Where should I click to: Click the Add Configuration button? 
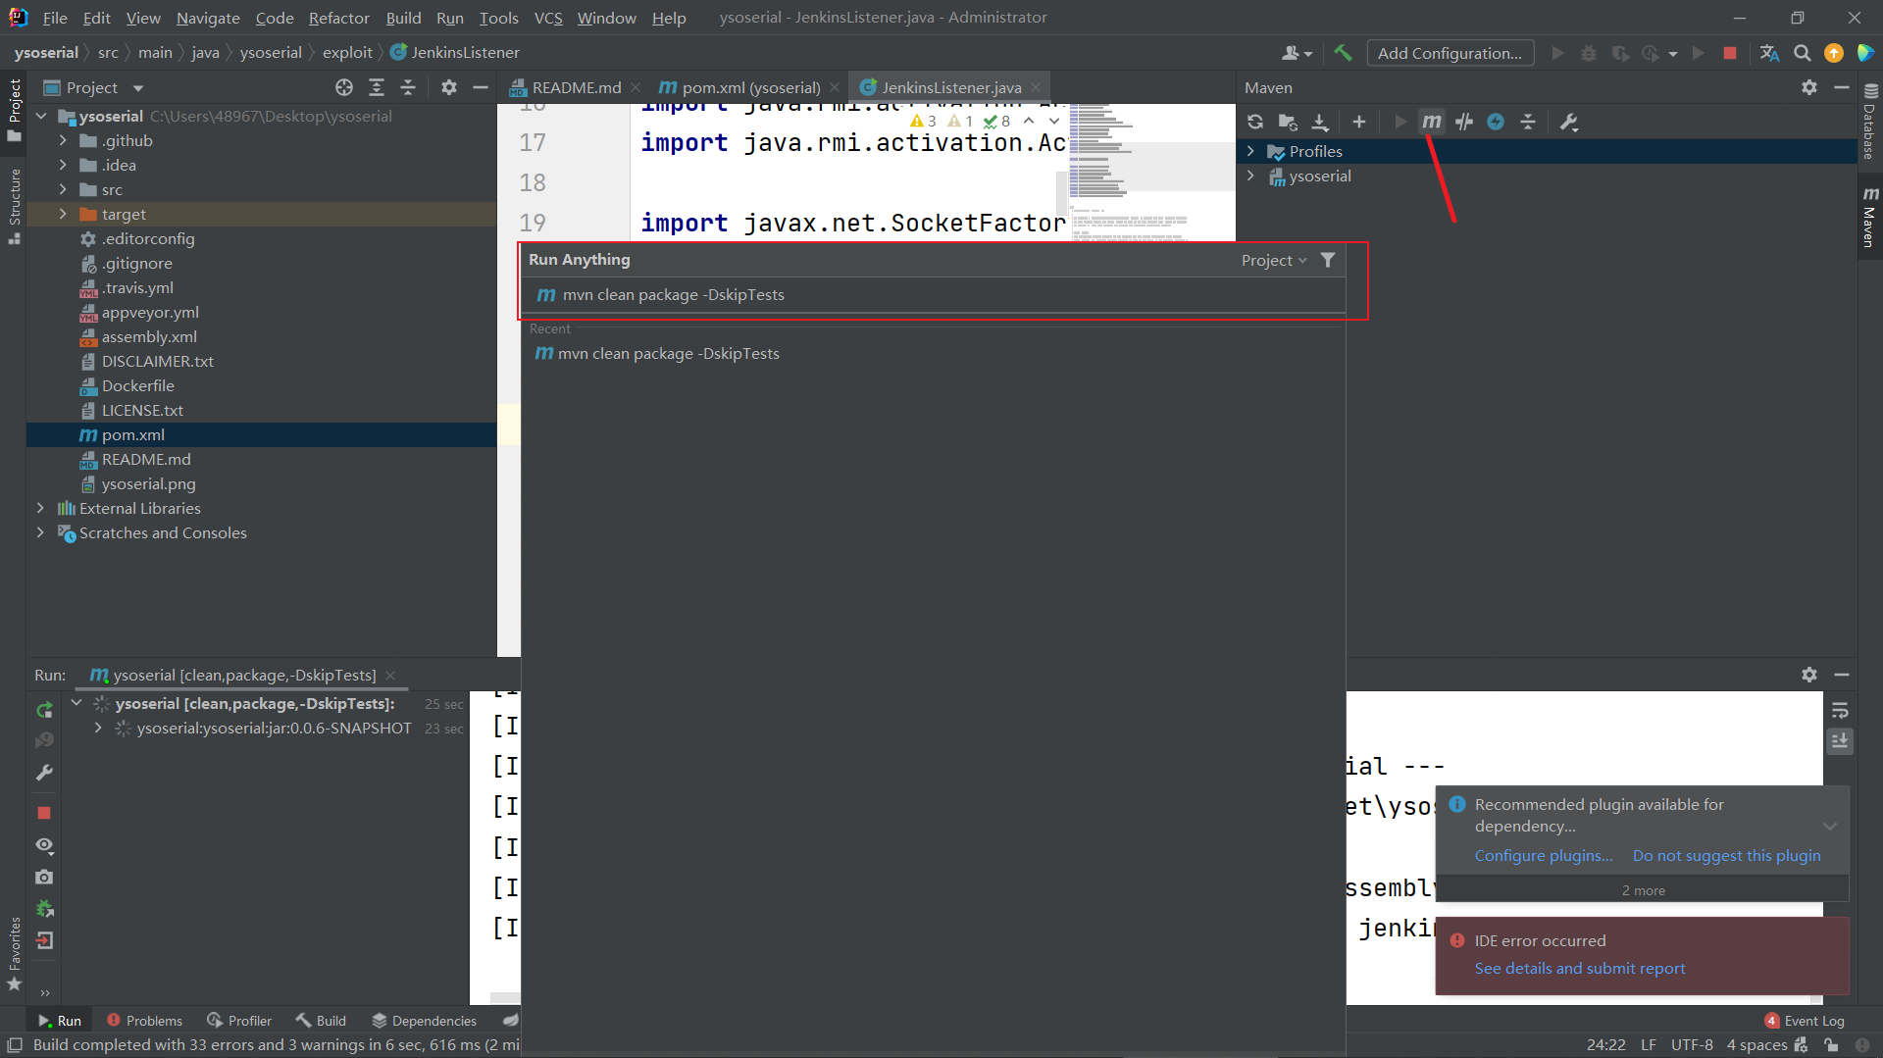click(x=1450, y=53)
